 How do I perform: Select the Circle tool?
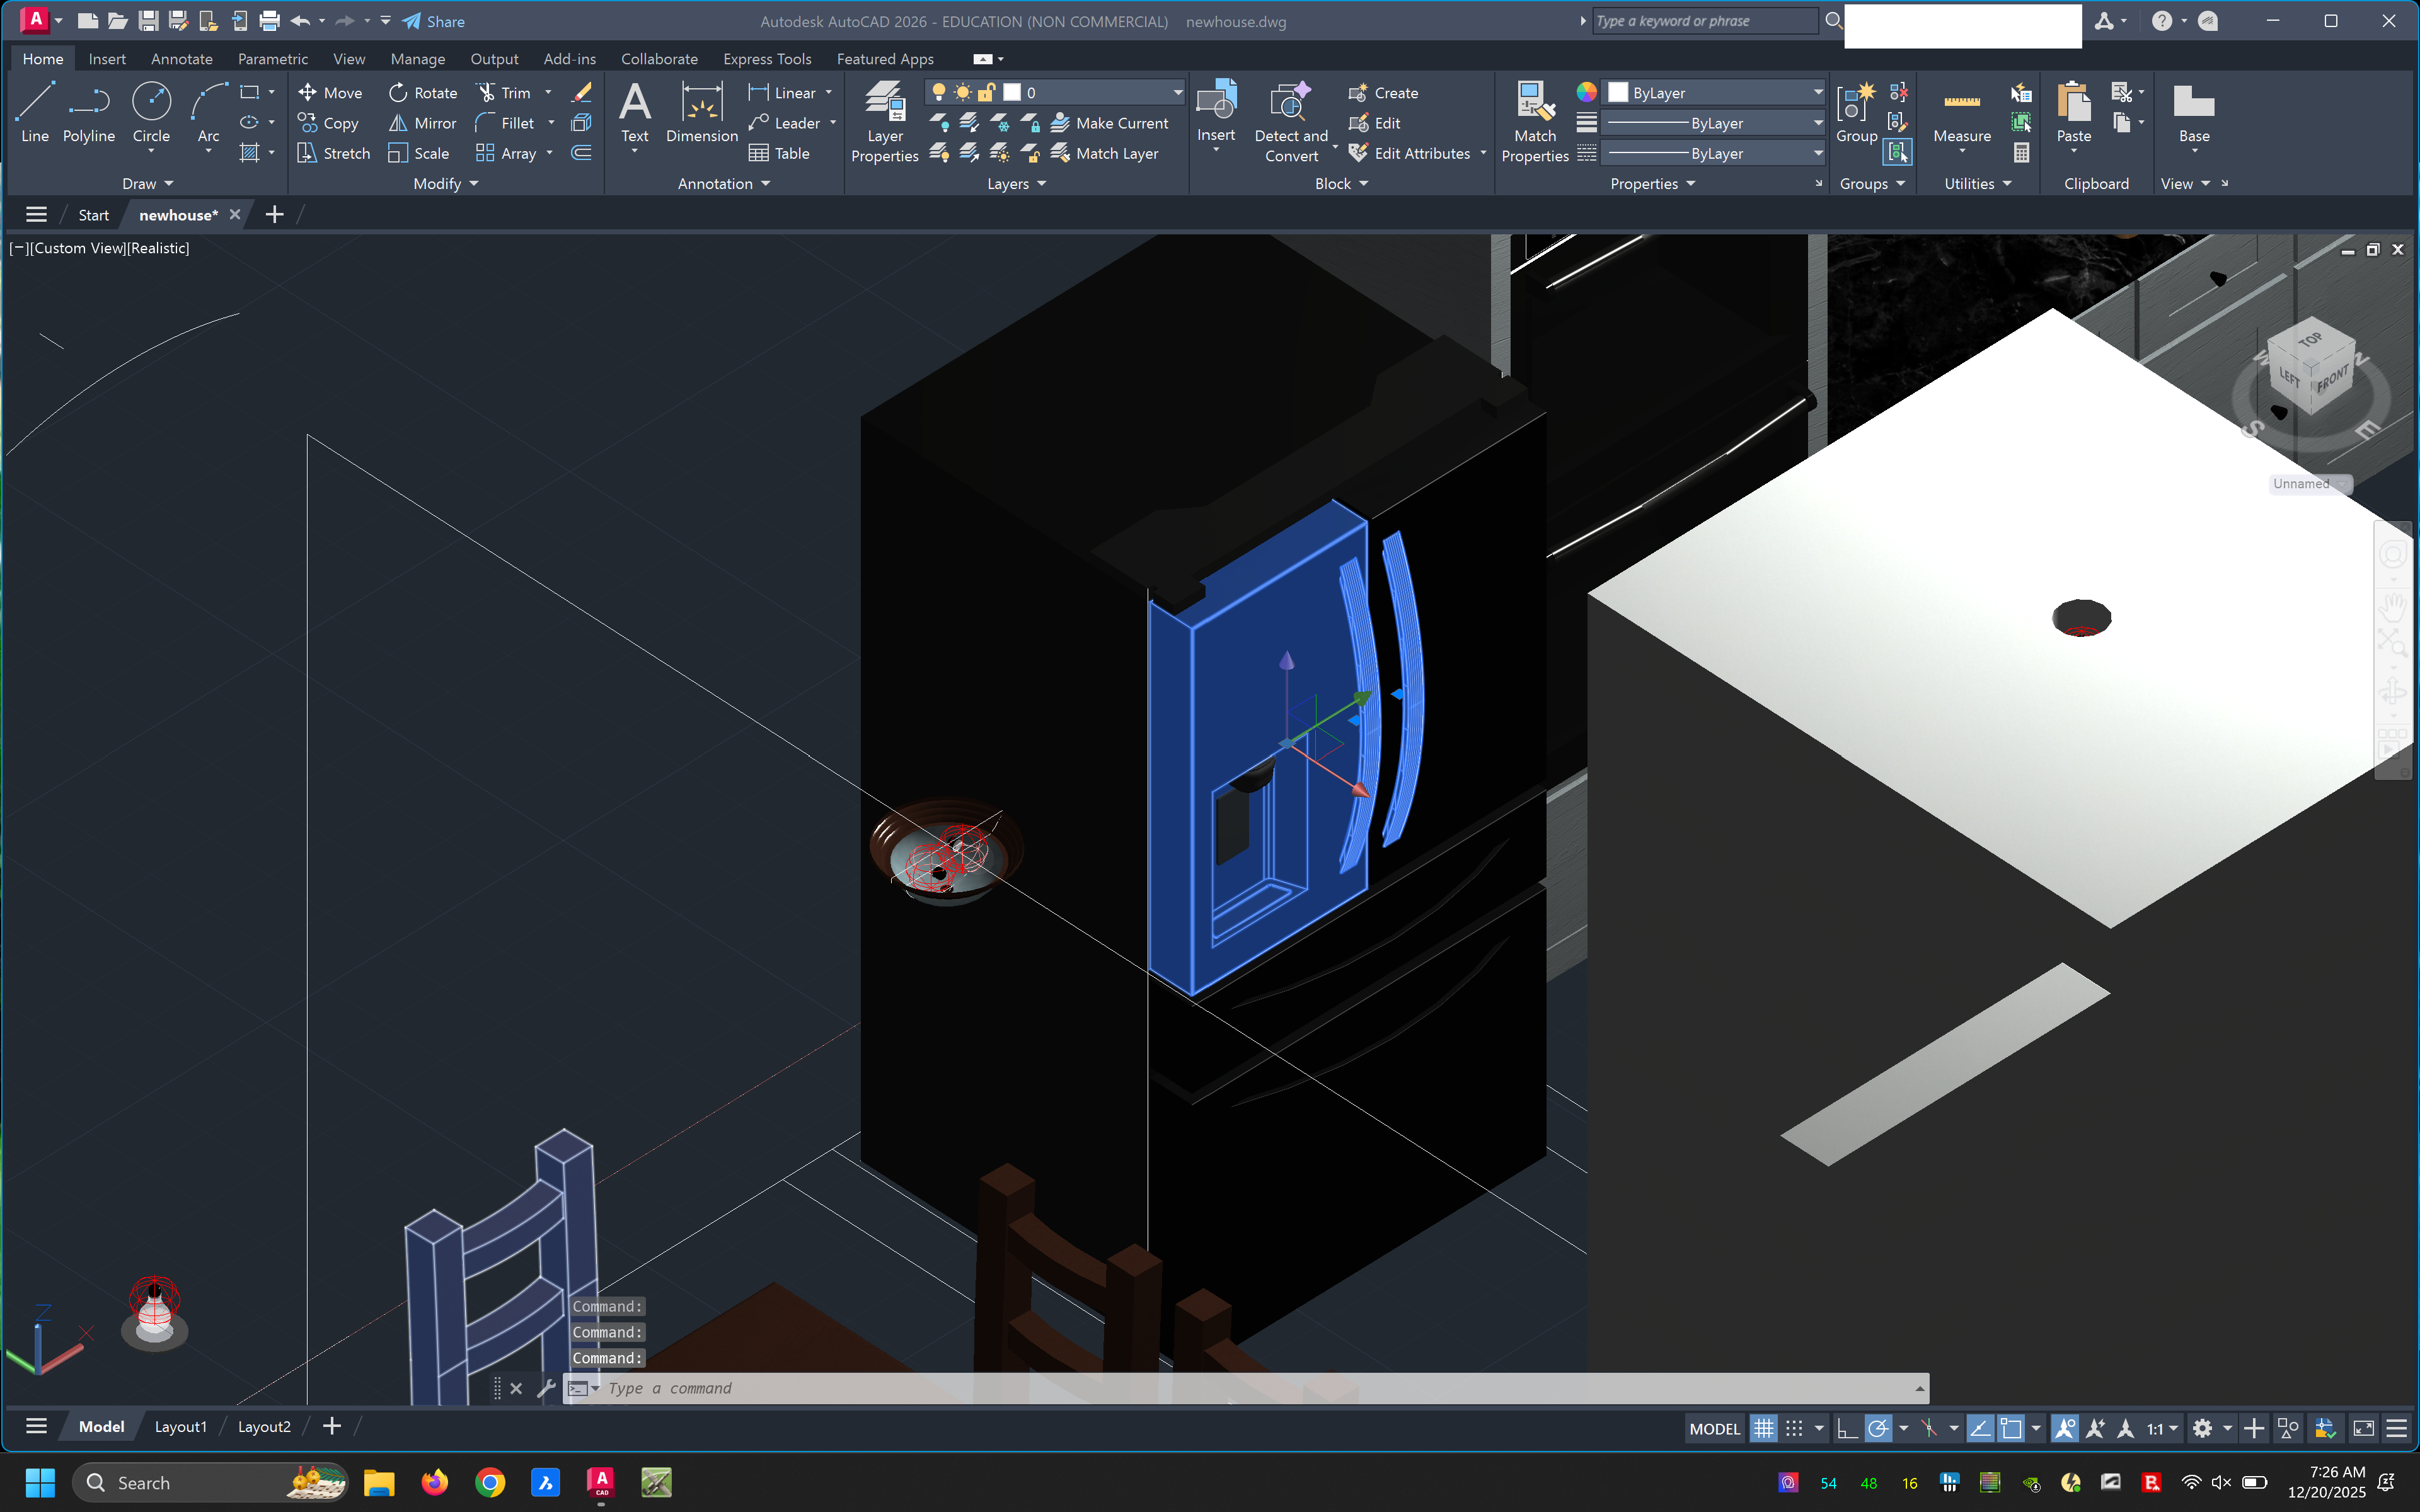(x=151, y=112)
